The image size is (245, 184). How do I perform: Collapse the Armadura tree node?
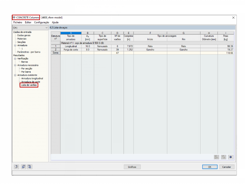15,46
